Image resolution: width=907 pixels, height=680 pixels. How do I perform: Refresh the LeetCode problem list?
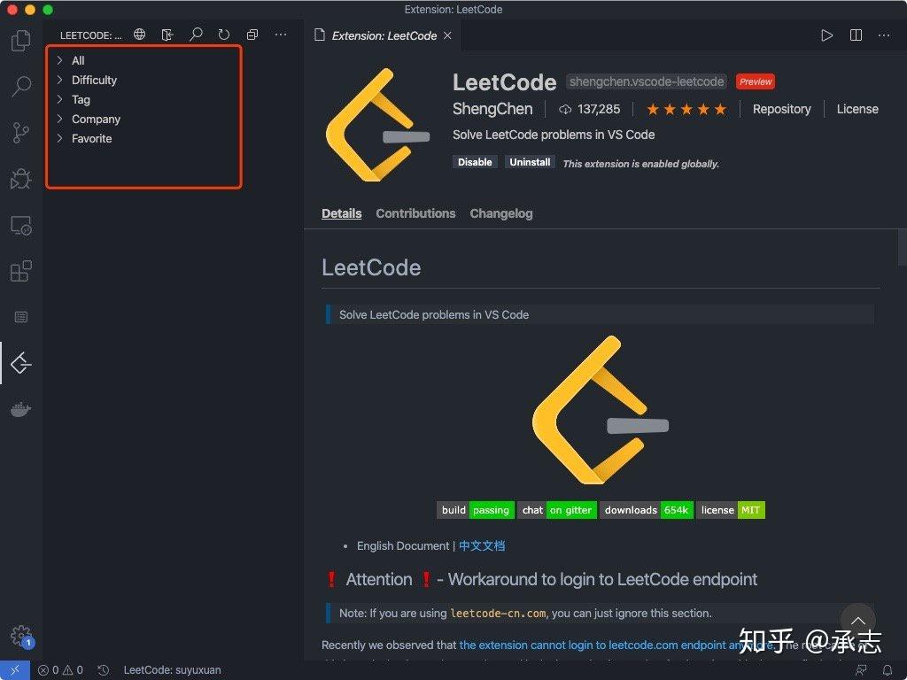pos(224,35)
